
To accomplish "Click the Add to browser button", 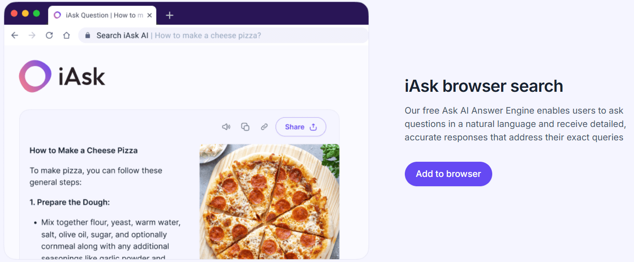I will coord(448,174).
